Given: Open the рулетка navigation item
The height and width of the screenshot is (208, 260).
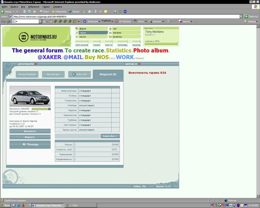Looking at the screenshot, I should (x=124, y=37).
